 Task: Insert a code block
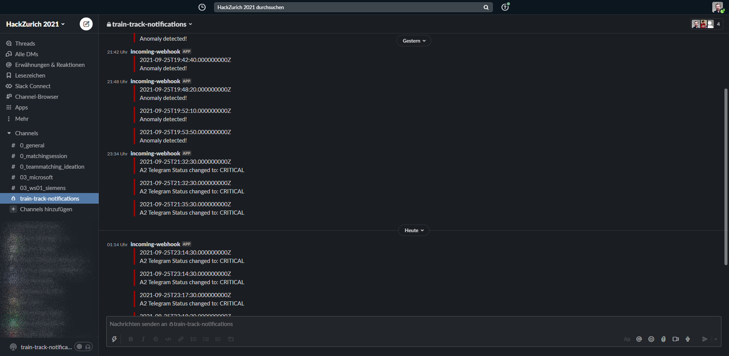click(x=230, y=339)
